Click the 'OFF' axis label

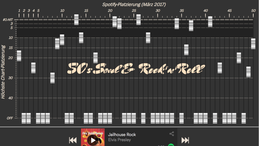pyautogui.click(x=10, y=118)
